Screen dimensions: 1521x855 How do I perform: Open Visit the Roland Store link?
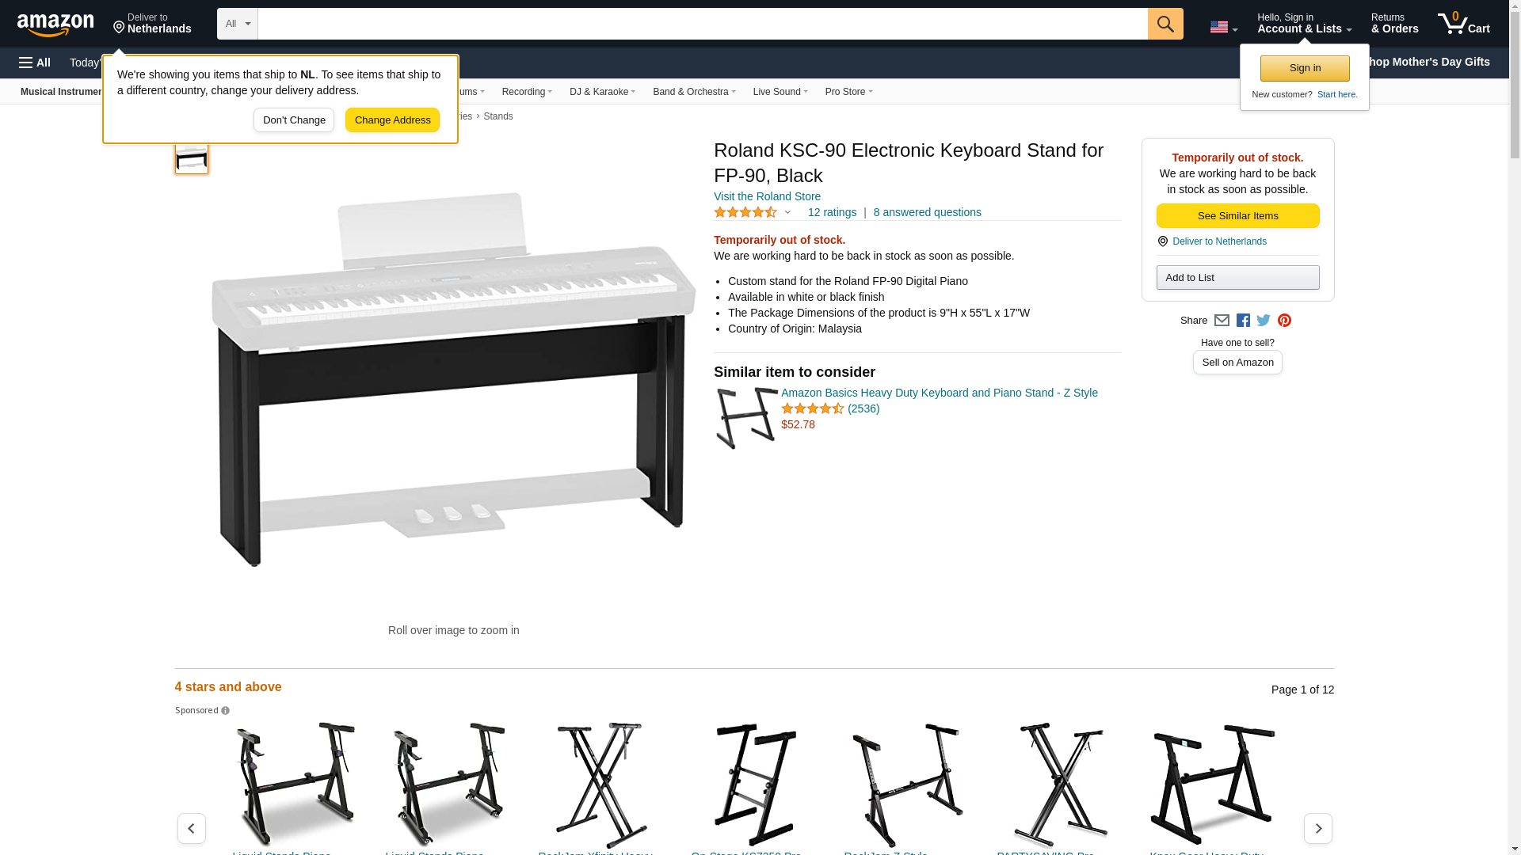click(x=767, y=196)
